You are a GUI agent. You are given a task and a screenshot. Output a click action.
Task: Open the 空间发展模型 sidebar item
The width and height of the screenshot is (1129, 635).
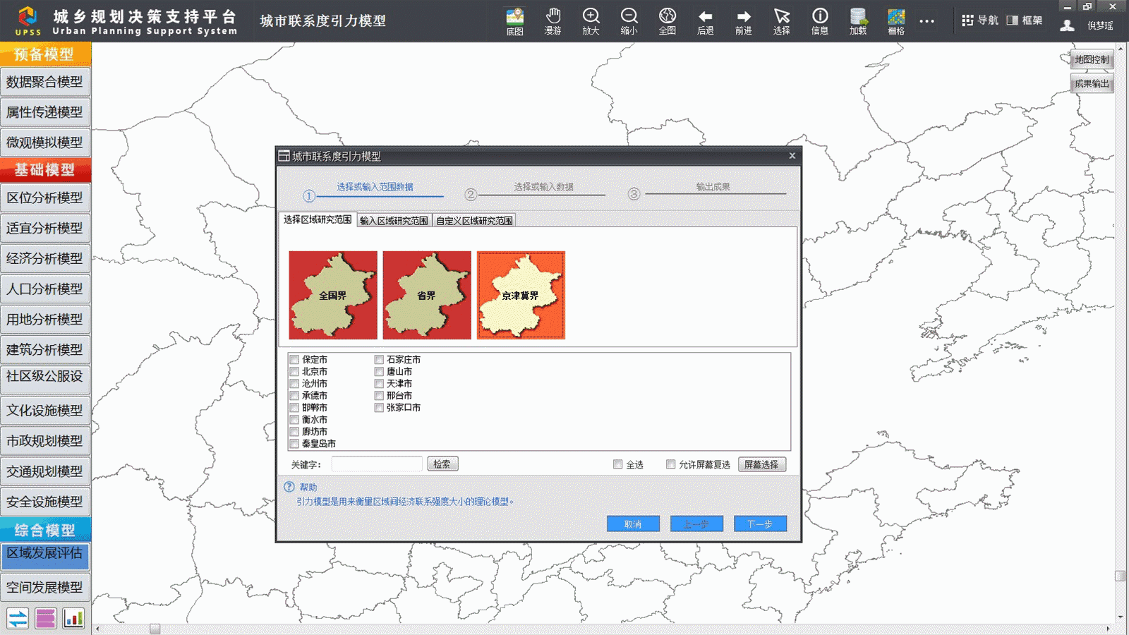point(45,587)
